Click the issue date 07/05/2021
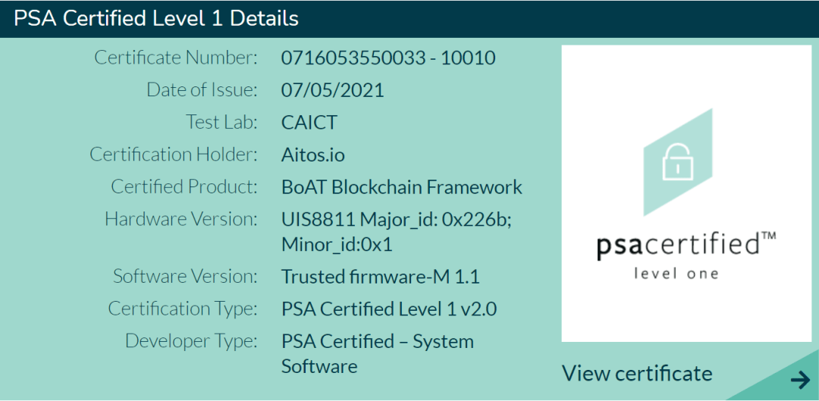The height and width of the screenshot is (401, 819). coord(332,90)
